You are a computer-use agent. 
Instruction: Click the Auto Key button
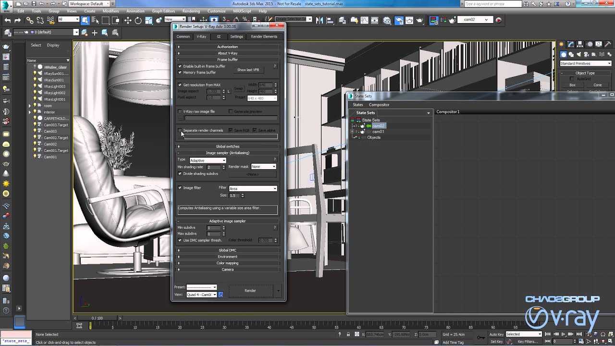click(x=496, y=334)
